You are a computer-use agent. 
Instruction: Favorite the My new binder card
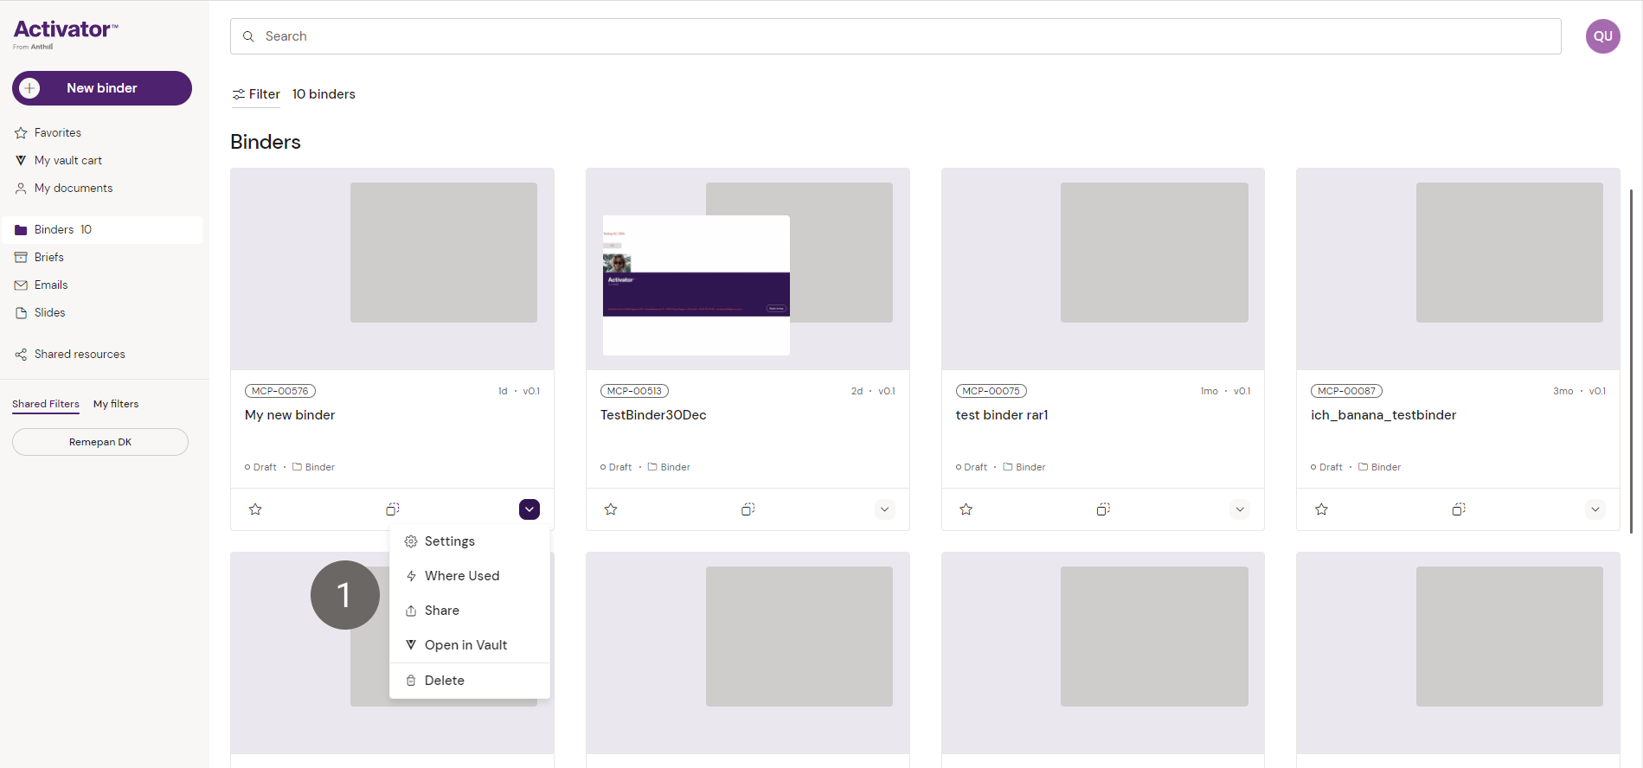(255, 509)
